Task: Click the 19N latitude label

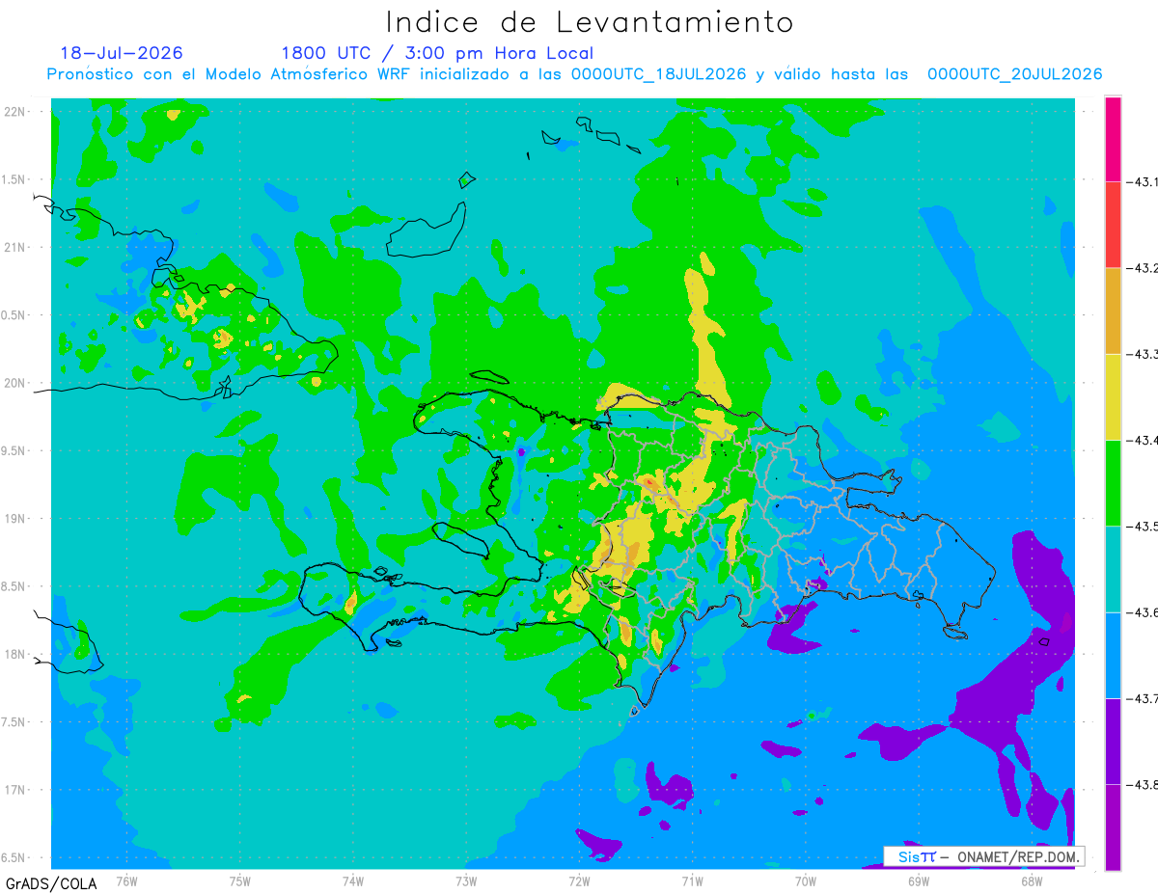Action: coord(15,519)
